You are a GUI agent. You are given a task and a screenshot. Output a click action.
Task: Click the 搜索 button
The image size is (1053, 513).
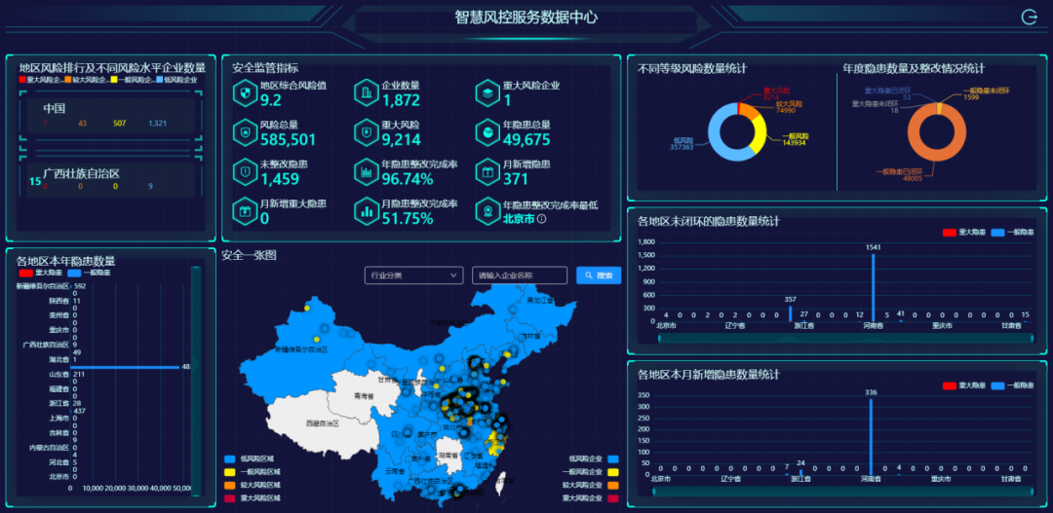click(599, 275)
